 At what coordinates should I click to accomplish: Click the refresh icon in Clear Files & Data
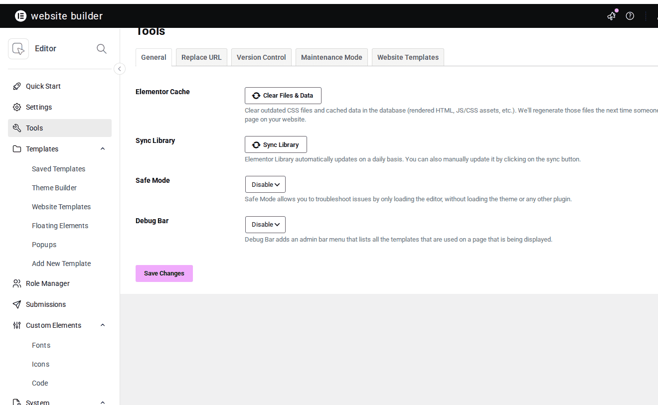click(x=256, y=96)
